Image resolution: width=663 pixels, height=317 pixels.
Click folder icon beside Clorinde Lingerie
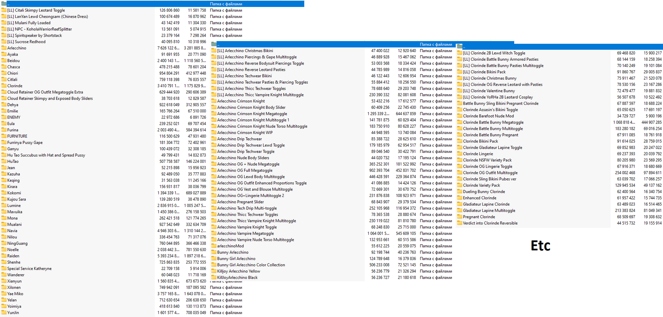tap(460, 153)
